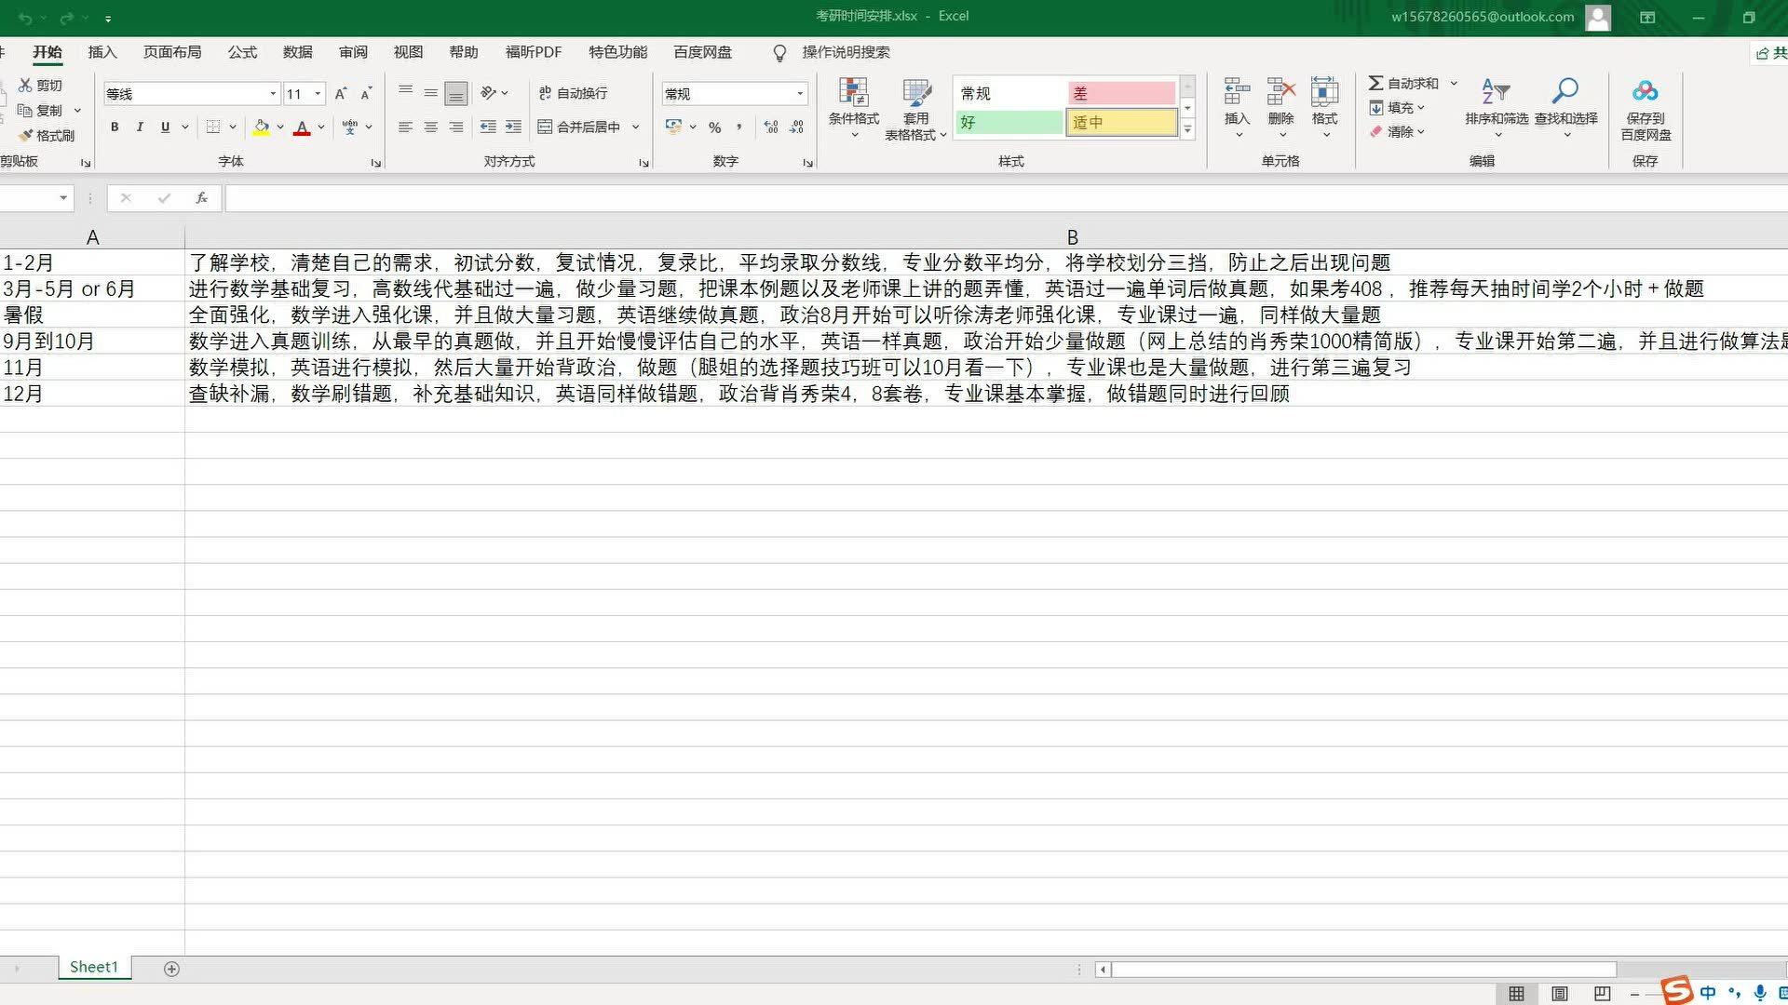1788x1005 pixels.
Task: Click the Insert Function fx icon
Action: [201, 198]
